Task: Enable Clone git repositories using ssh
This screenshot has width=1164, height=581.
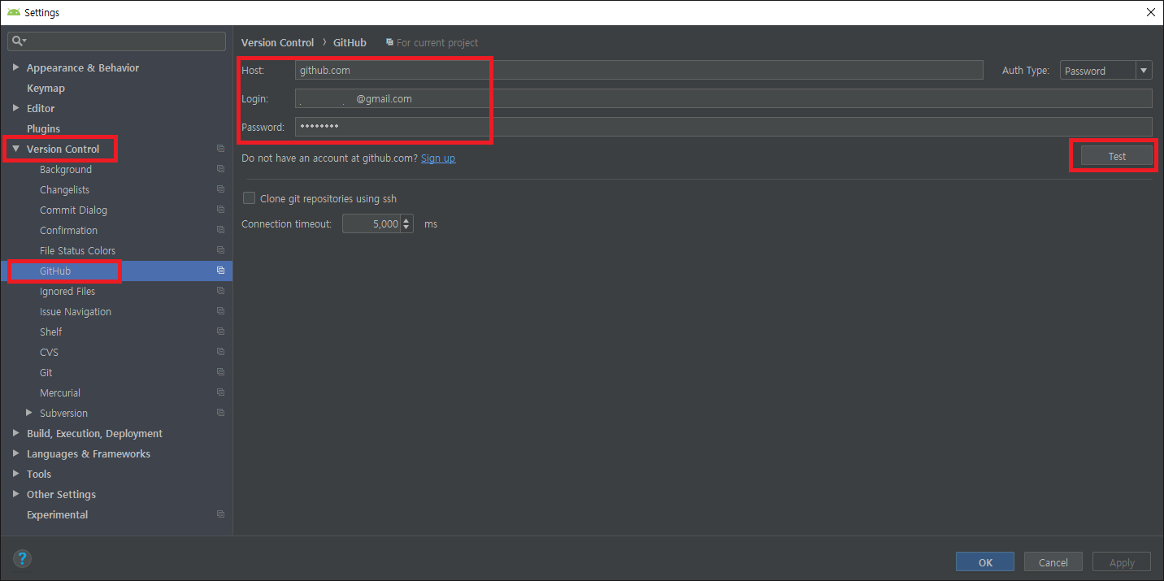Action: coord(250,198)
